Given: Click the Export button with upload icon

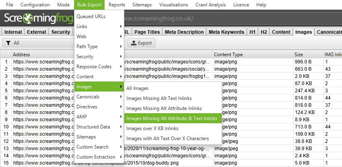Looking at the screenshot, I should [141, 43].
